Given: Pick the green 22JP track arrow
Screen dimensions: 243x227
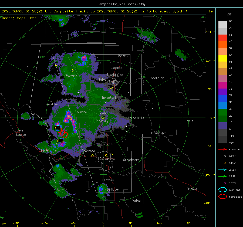Looking at the screenshot, I should pyautogui.click(x=222, y=176).
